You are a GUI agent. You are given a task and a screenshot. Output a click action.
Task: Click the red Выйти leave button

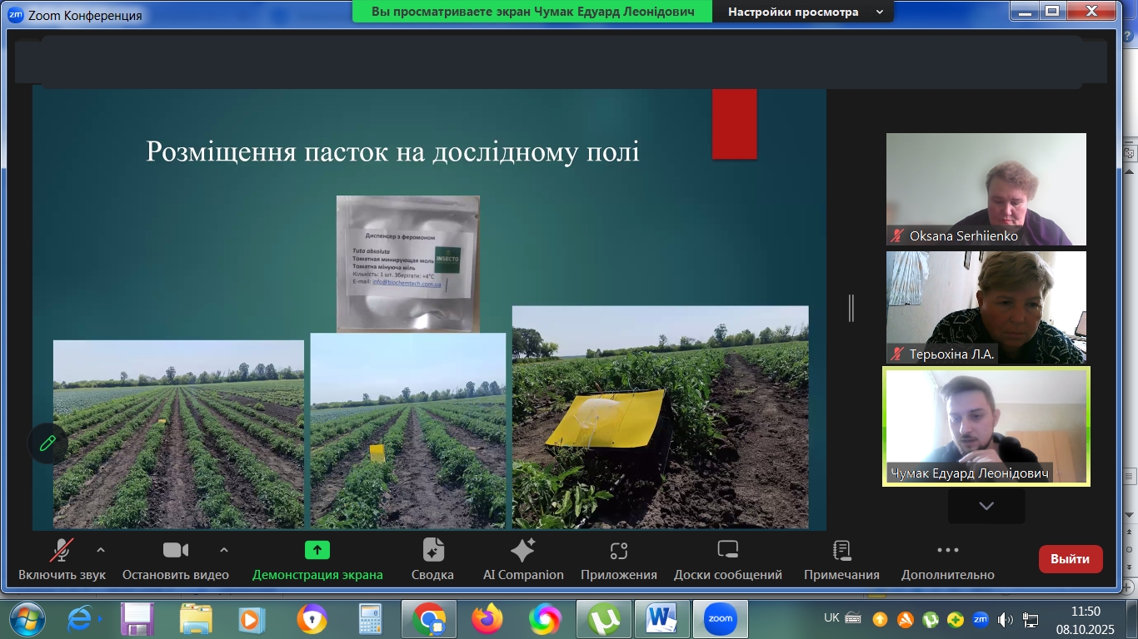pos(1070,559)
